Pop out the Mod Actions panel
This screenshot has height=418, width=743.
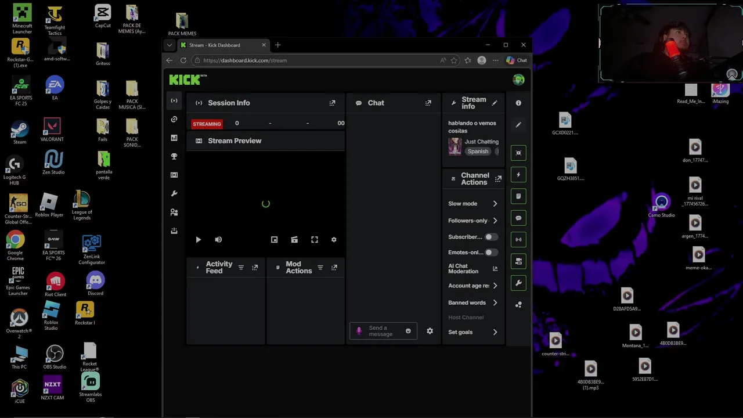[x=334, y=268]
